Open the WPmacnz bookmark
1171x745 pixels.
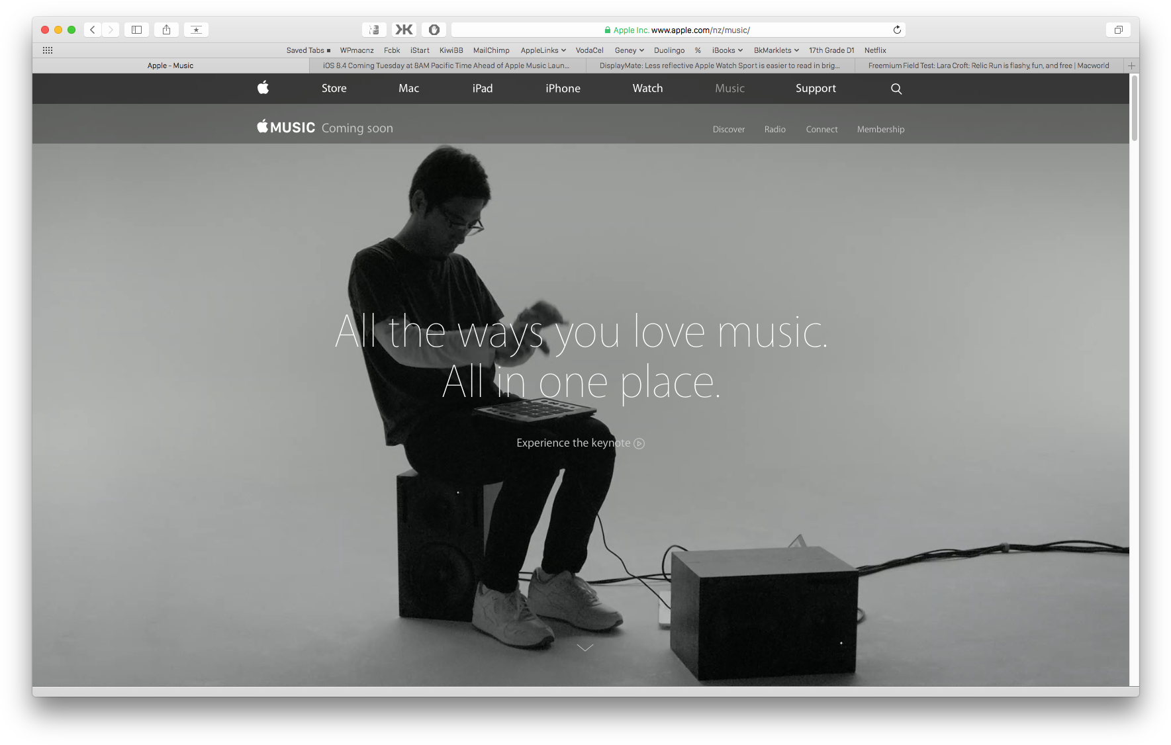tap(357, 50)
